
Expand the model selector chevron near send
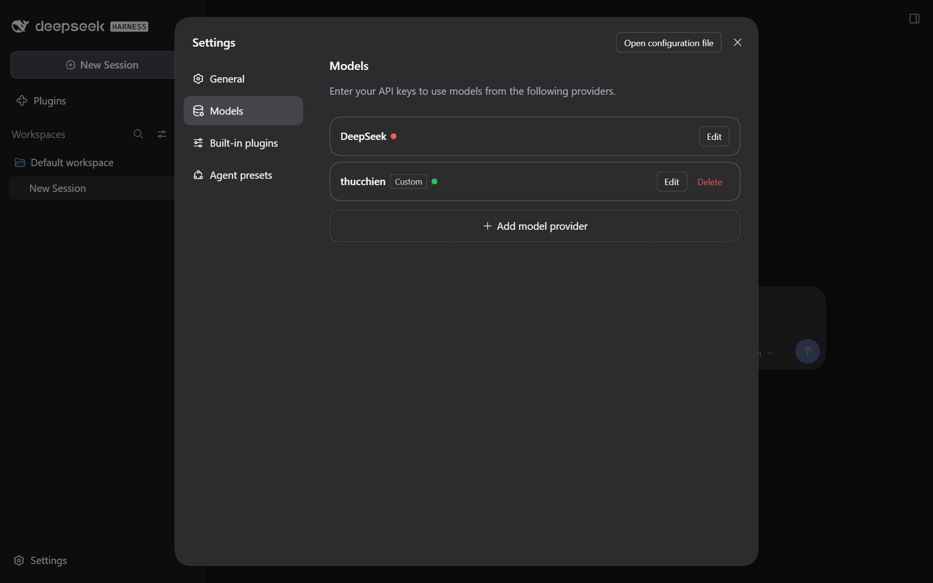point(770,353)
